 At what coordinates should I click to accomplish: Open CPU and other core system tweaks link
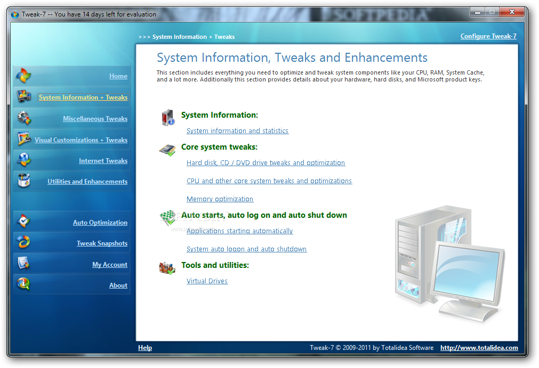269,181
